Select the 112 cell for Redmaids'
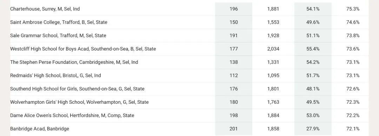 click(x=233, y=75)
